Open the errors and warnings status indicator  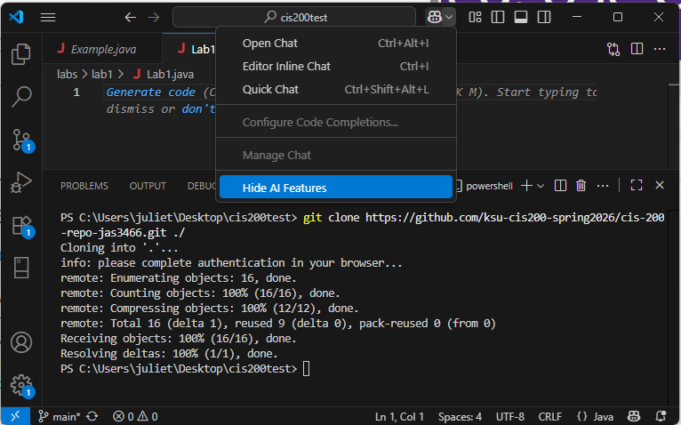click(135, 417)
